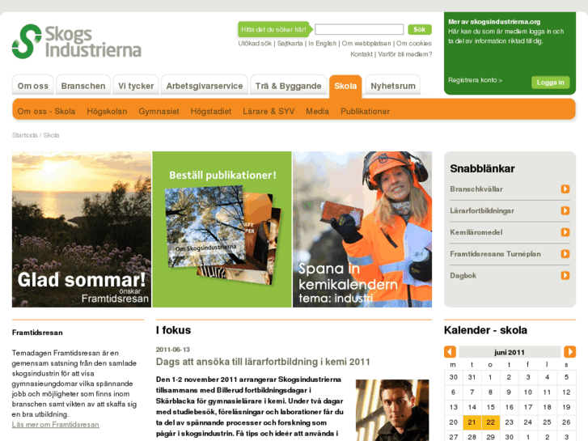588x441 pixels.
Task: Open Varför bli medlem? link
Action: pyautogui.click(x=405, y=54)
